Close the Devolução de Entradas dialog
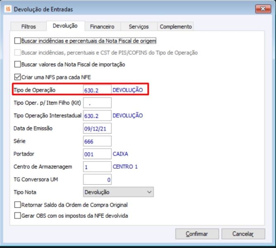Viewport: 276px width, 248px height. tap(263, 9)
